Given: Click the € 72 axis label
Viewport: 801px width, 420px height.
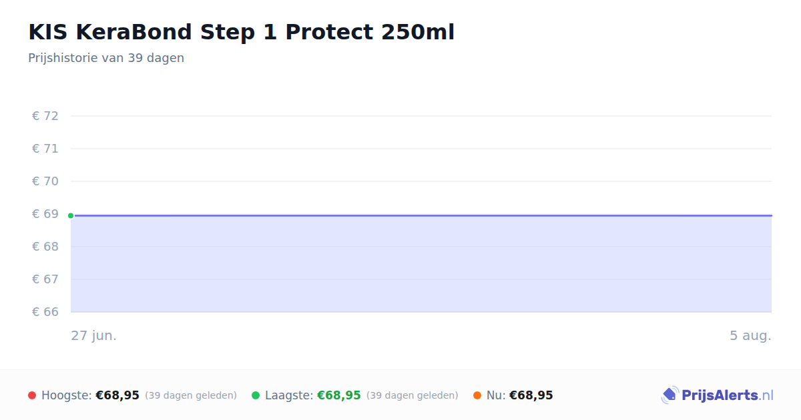Looking at the screenshot, I should [45, 116].
